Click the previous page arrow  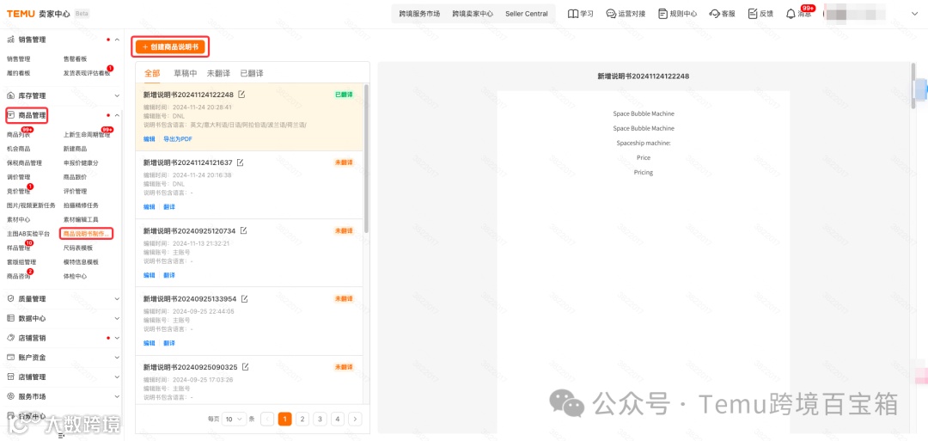click(267, 420)
